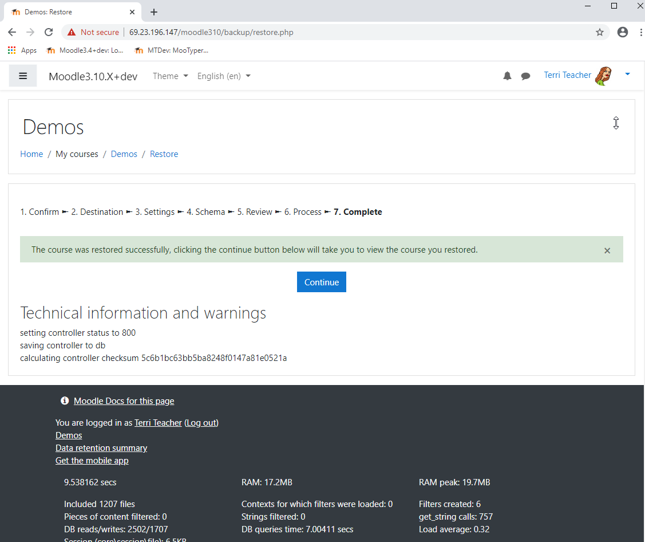
Task: Open the Chrome profile account icon
Action: (x=622, y=32)
